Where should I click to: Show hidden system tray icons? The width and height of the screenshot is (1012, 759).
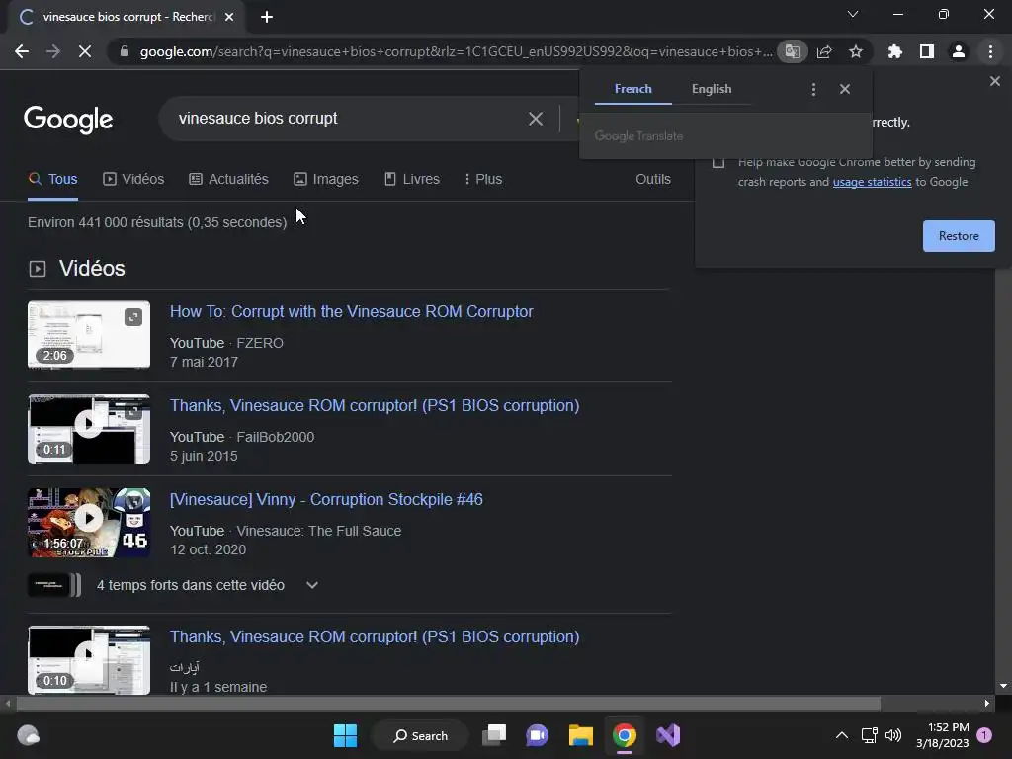pyautogui.click(x=842, y=735)
